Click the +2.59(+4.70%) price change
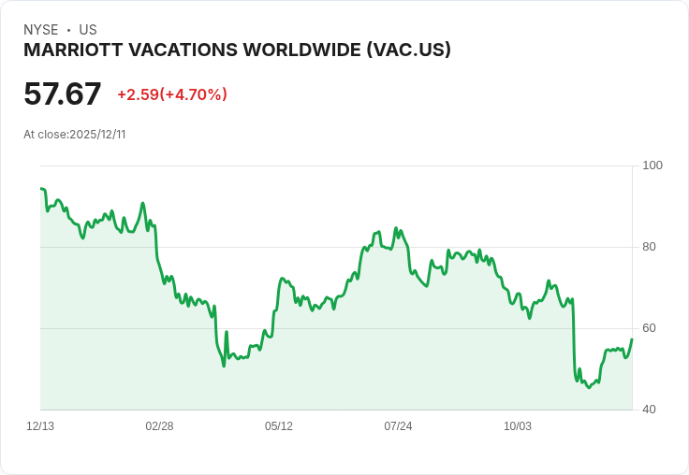 (x=172, y=94)
